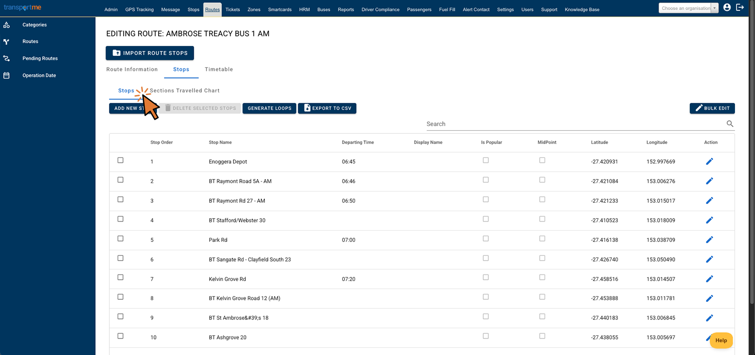
Task: Edit BT Sangate Rd - Clayfield South 23
Action: click(x=709, y=259)
